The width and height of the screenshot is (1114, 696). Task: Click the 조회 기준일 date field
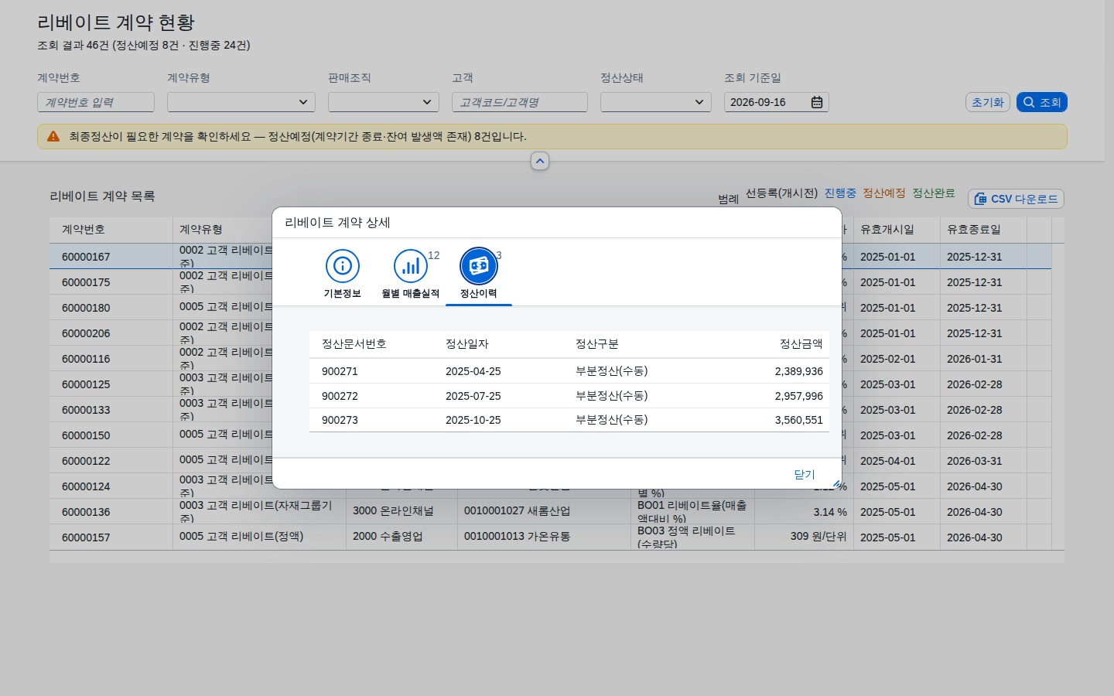(777, 102)
